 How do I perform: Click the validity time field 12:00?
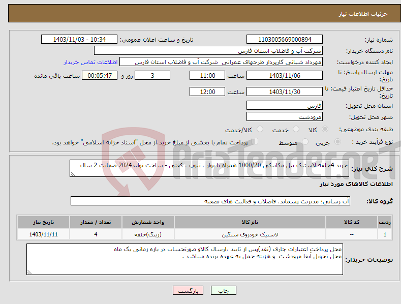pyautogui.click(x=207, y=92)
